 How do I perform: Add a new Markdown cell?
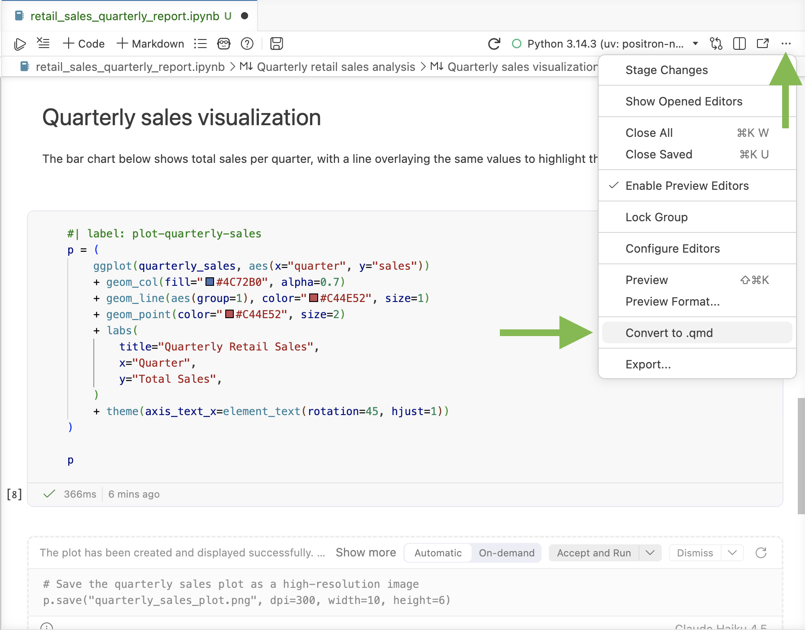tap(150, 44)
